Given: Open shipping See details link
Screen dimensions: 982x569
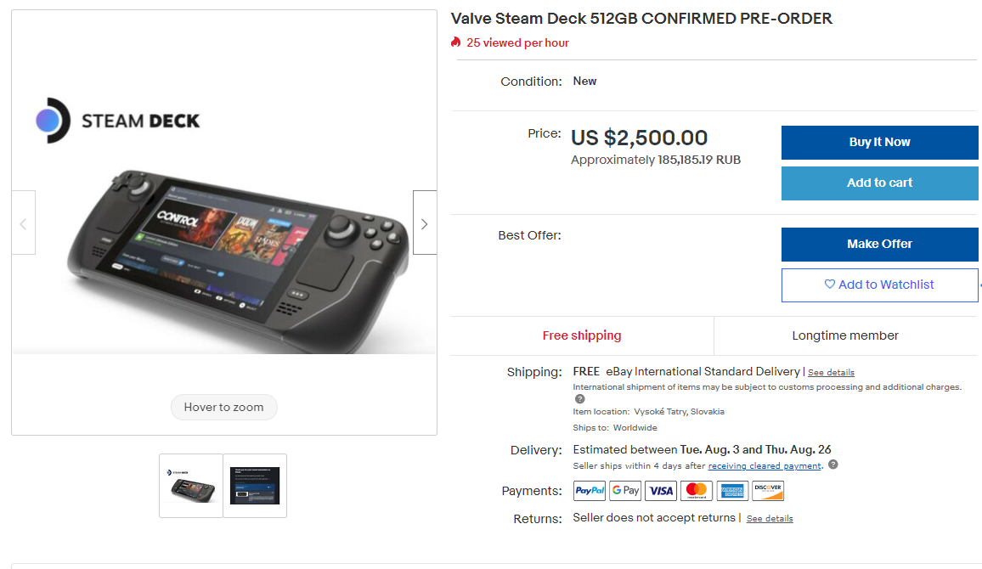Looking at the screenshot, I should click(x=831, y=373).
